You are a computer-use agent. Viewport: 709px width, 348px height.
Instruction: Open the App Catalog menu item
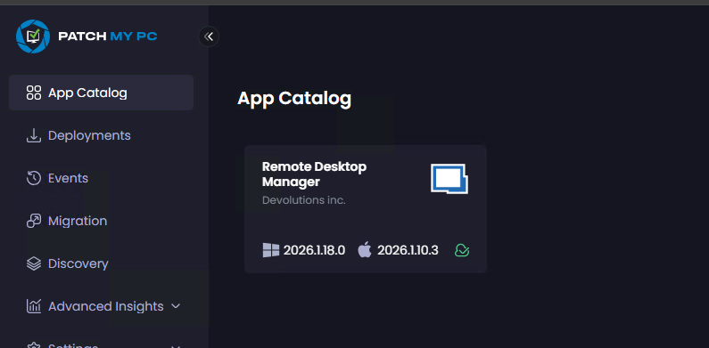102,93
